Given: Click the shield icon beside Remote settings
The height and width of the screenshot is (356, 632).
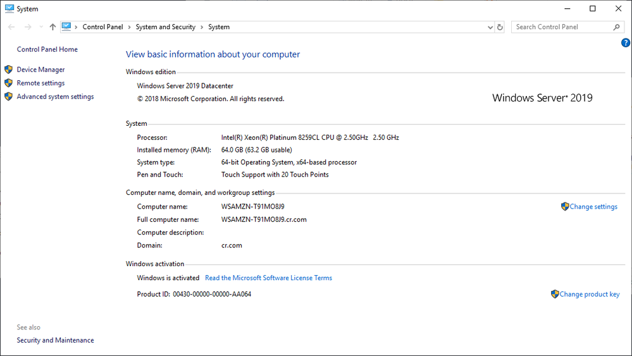Looking at the screenshot, I should coord(8,83).
